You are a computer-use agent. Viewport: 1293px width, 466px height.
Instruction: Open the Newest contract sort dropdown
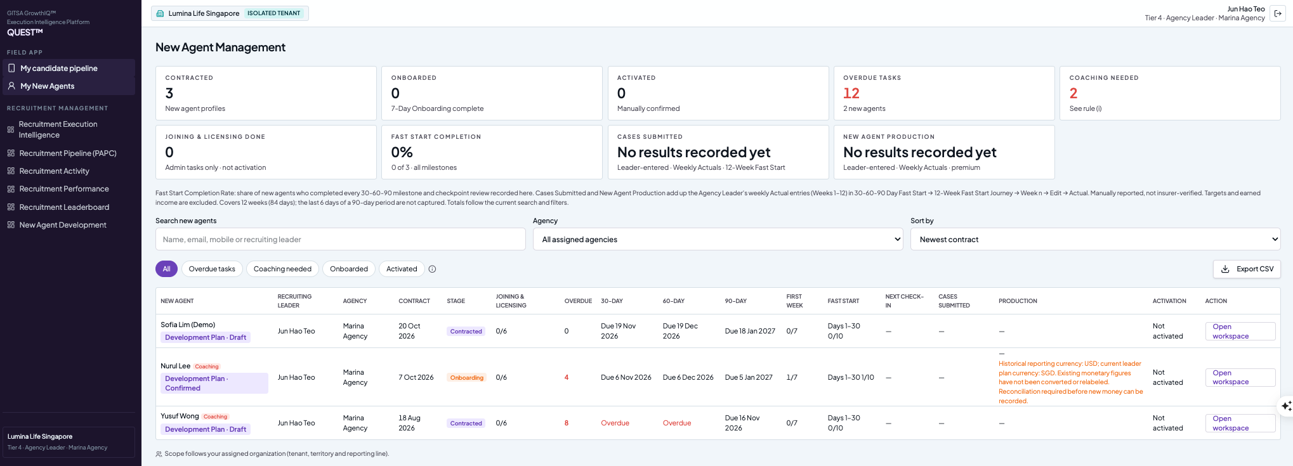[1095, 239]
